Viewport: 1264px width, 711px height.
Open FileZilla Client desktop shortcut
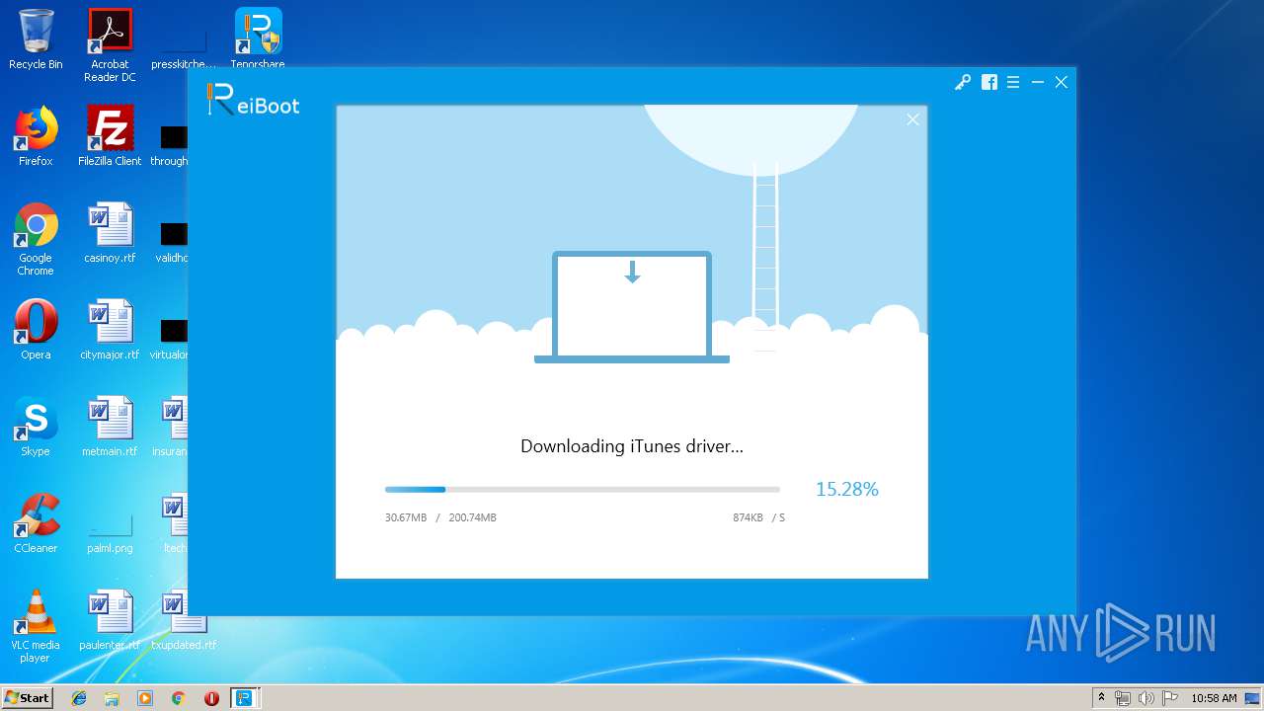110,136
